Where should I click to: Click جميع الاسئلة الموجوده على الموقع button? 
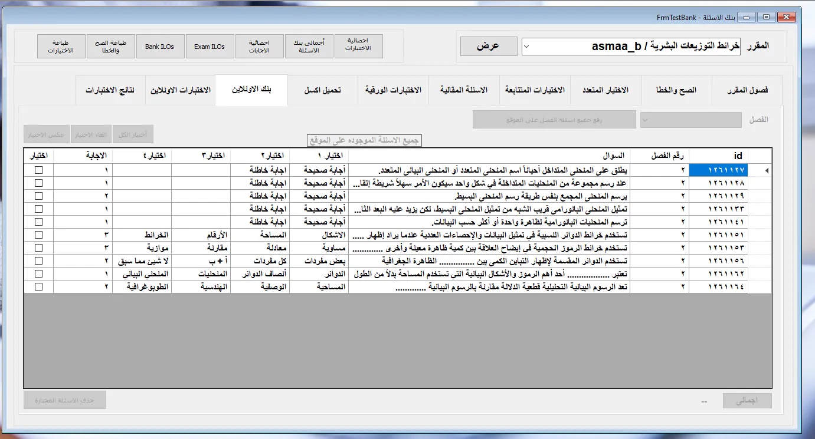point(365,141)
